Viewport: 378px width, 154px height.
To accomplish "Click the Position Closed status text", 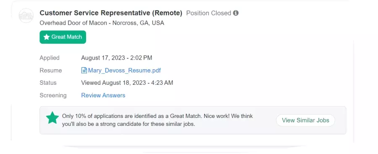I will [x=208, y=13].
